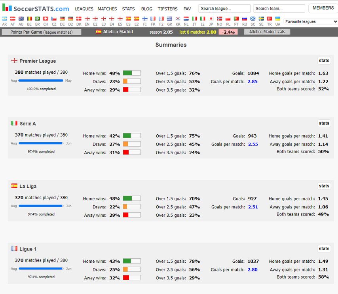Select the Russia RU flag

(245, 19)
